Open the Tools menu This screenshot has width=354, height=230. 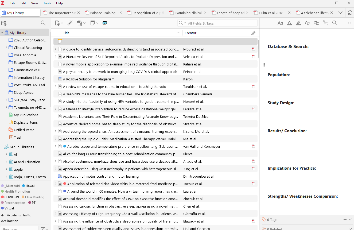click(47, 3)
